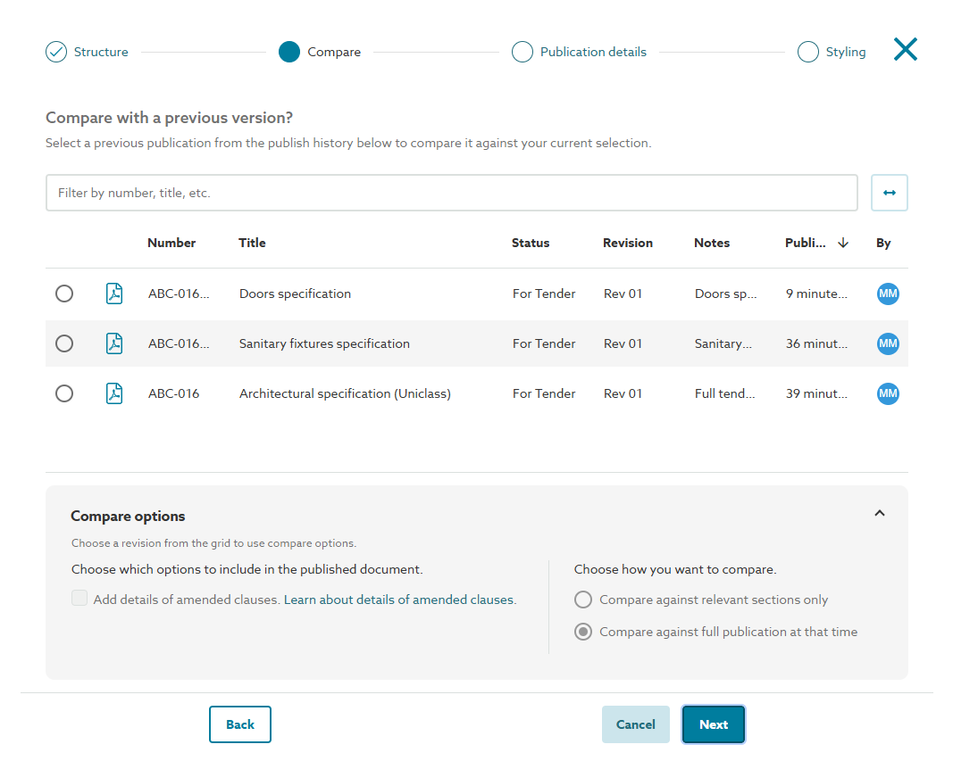This screenshot has width=953, height=761.
Task: Click the MM avatar in Sanitary fixtures row
Action: pos(888,343)
